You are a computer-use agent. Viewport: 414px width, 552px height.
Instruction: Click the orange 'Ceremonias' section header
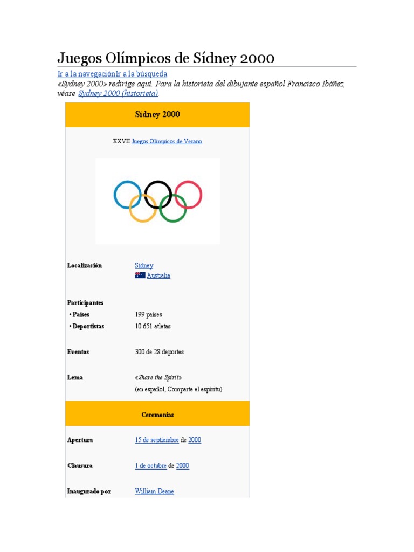tap(157, 415)
